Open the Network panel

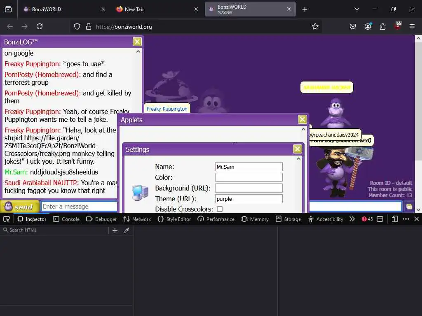[x=137, y=219]
